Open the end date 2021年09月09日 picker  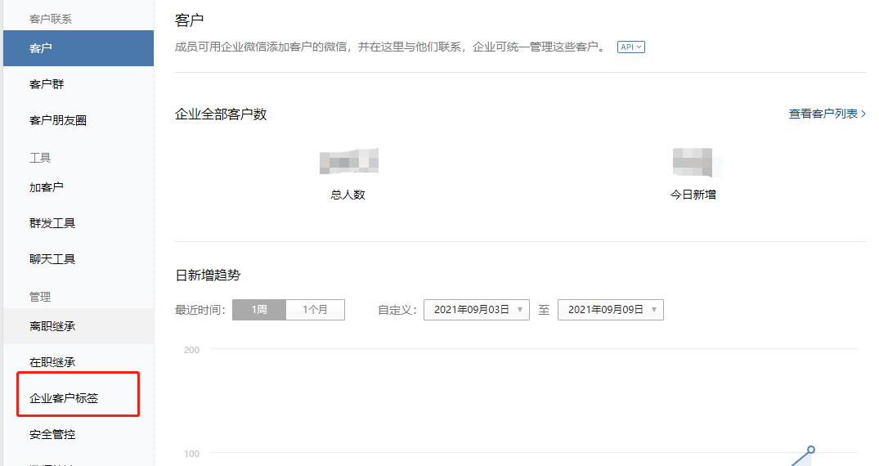(x=610, y=310)
